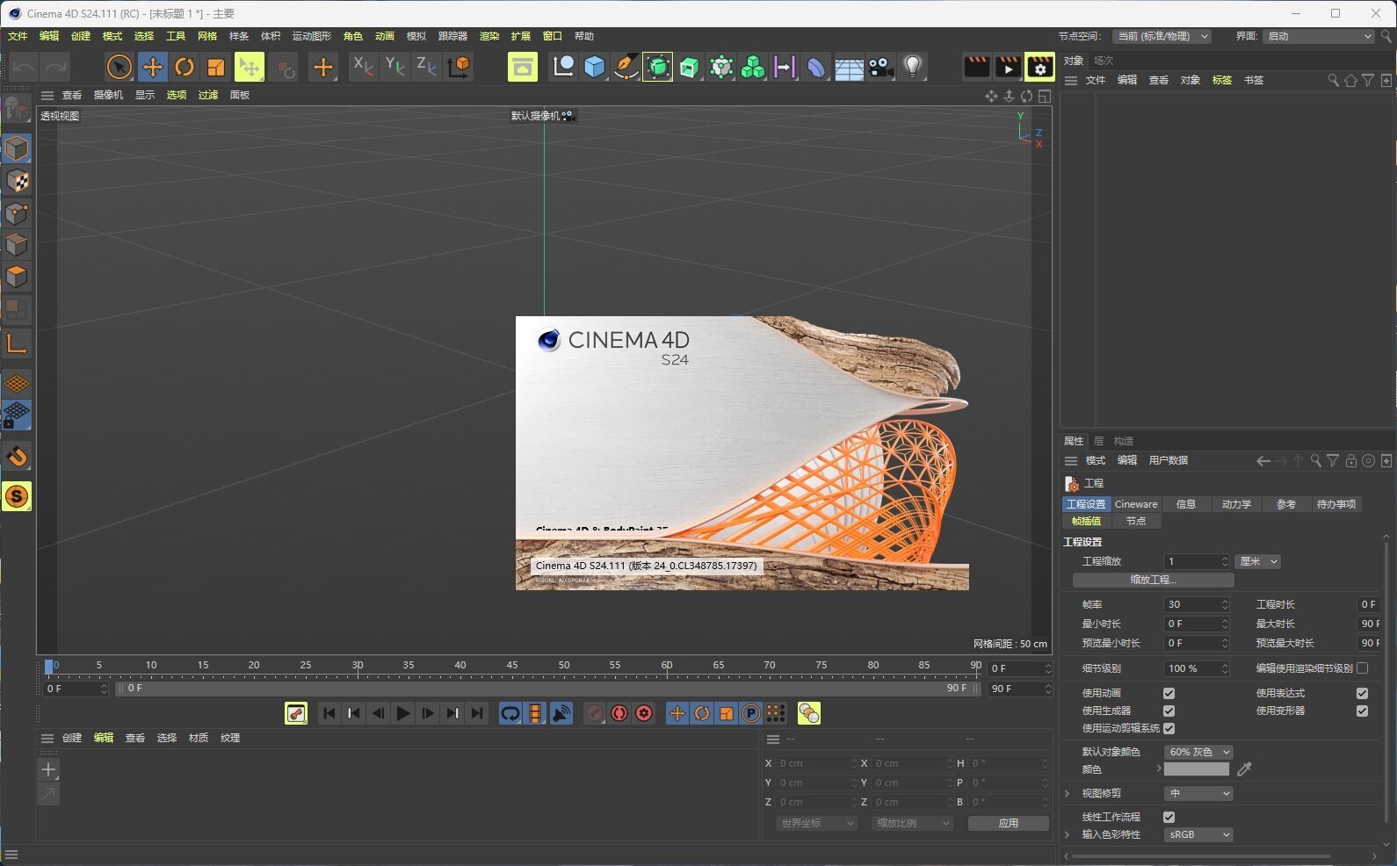Render the active view clapboard icon
1397x866 pixels.
pyautogui.click(x=976, y=67)
